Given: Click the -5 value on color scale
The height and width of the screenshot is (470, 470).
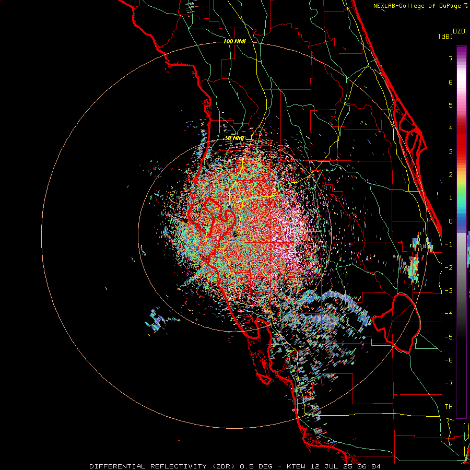Looking at the screenshot, I should [x=449, y=337].
